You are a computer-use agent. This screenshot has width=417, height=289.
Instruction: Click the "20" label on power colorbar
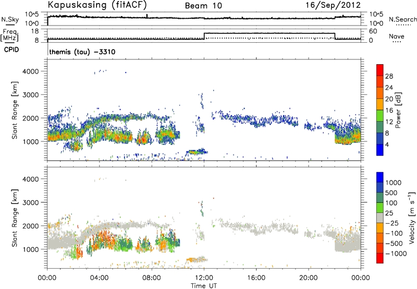(389, 99)
